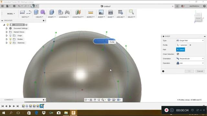Stop the screen recording
Image resolution: width=207 pixels, height=116 pixels.
(167, 110)
